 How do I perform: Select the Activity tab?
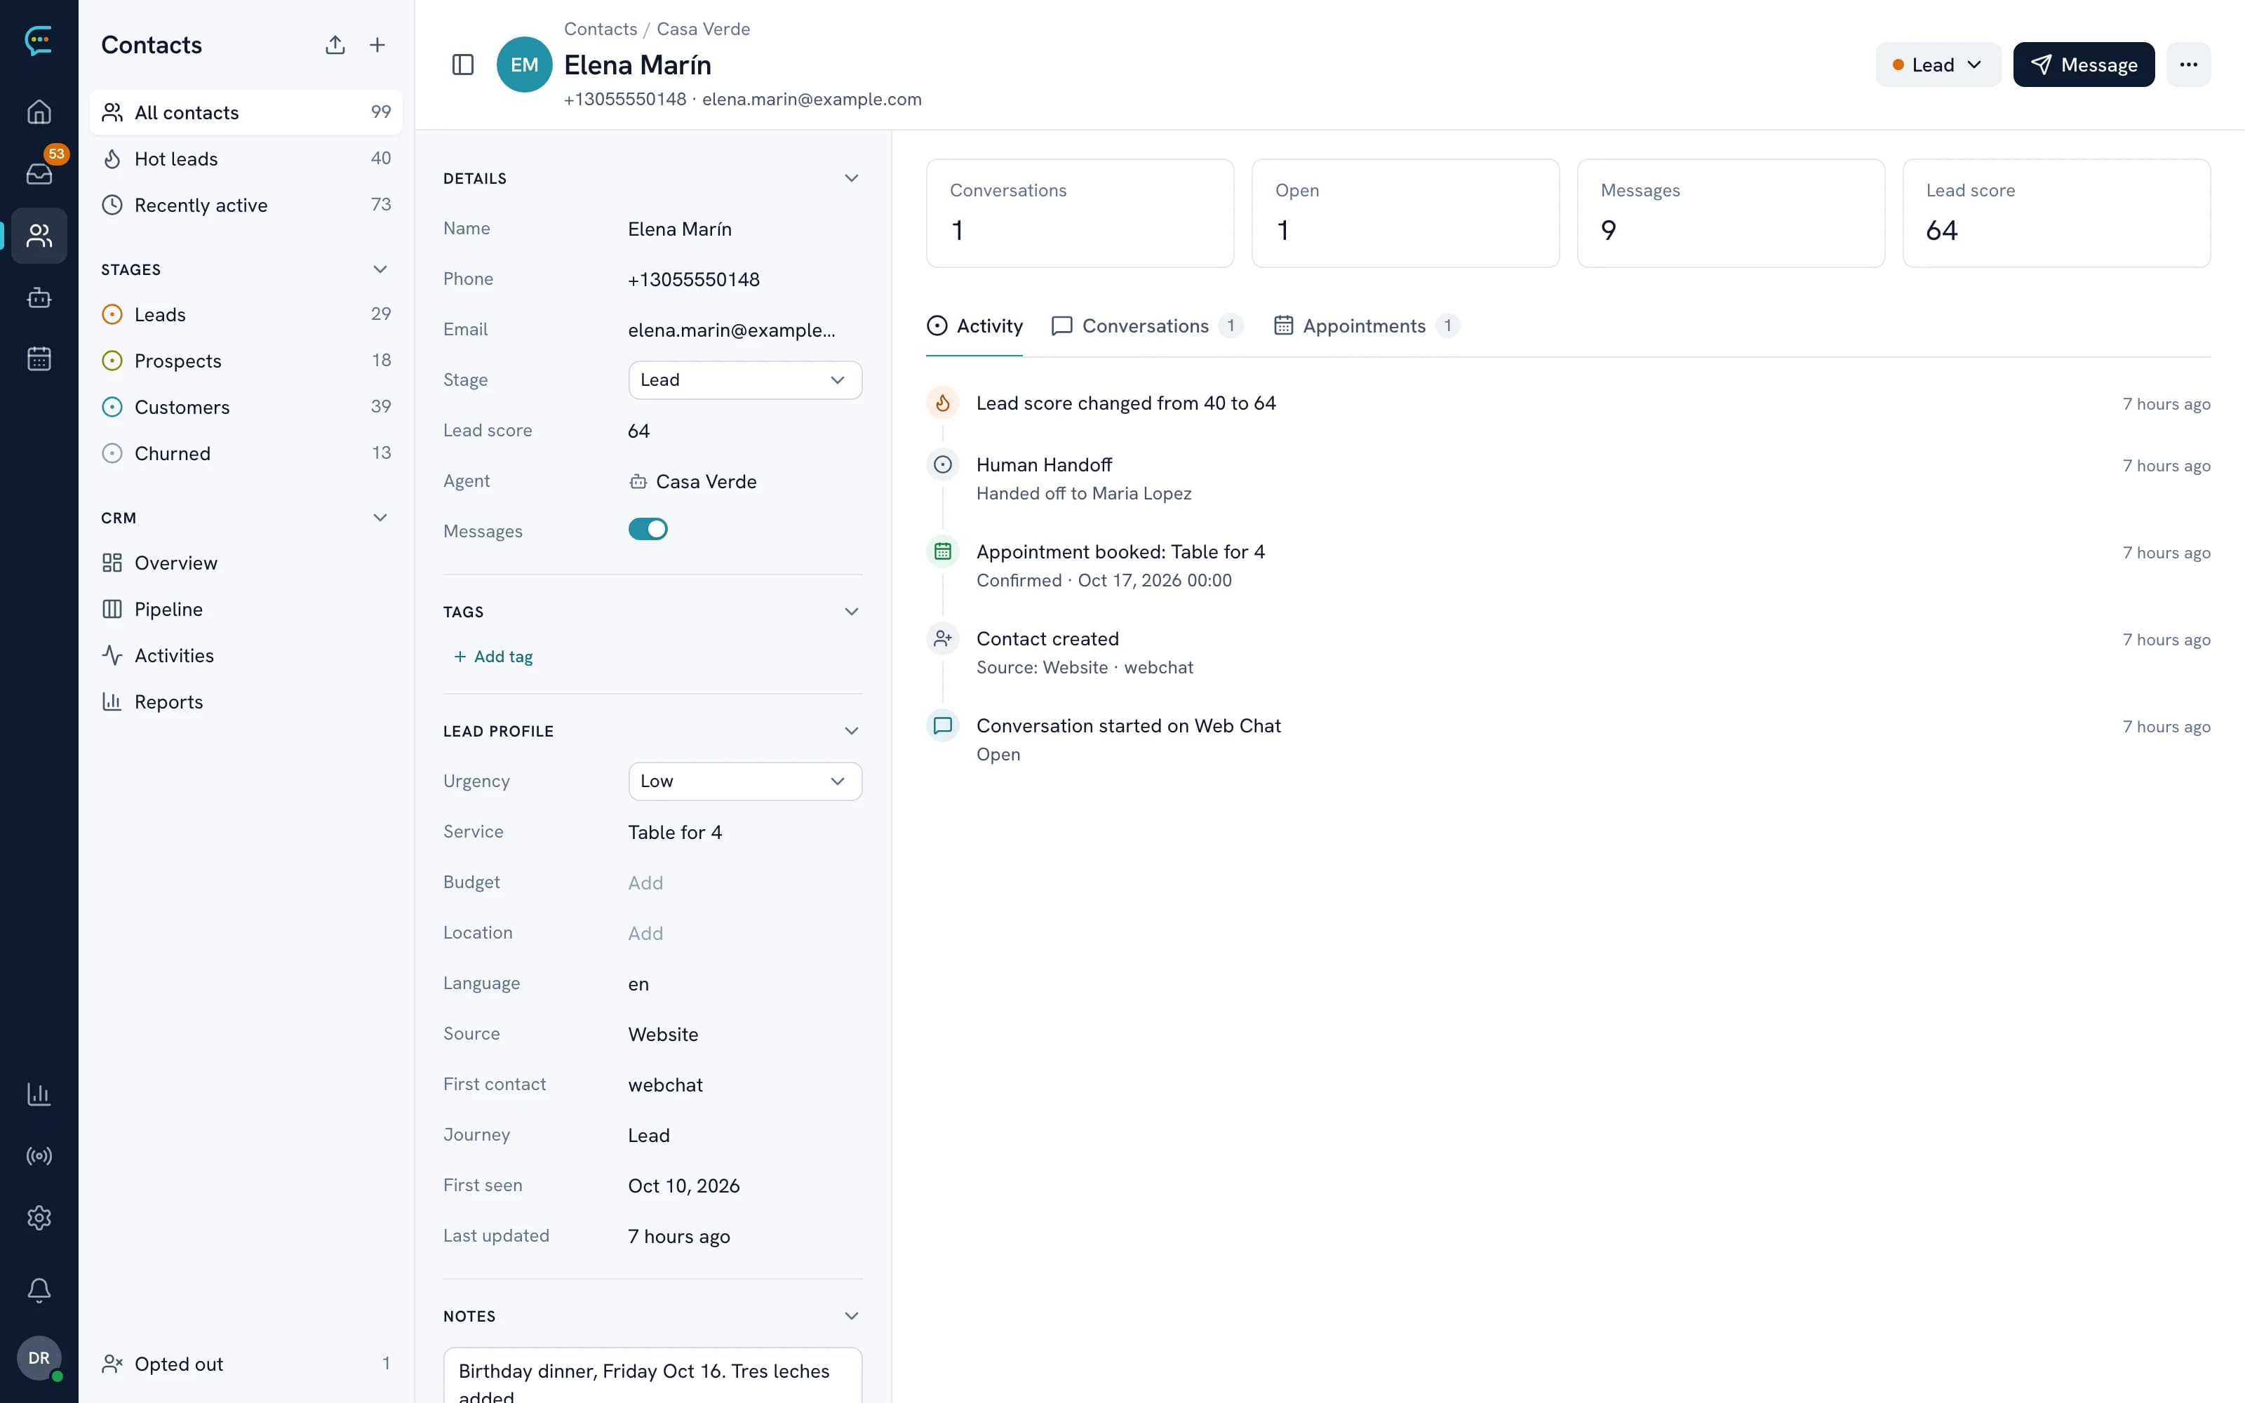pos(974,325)
